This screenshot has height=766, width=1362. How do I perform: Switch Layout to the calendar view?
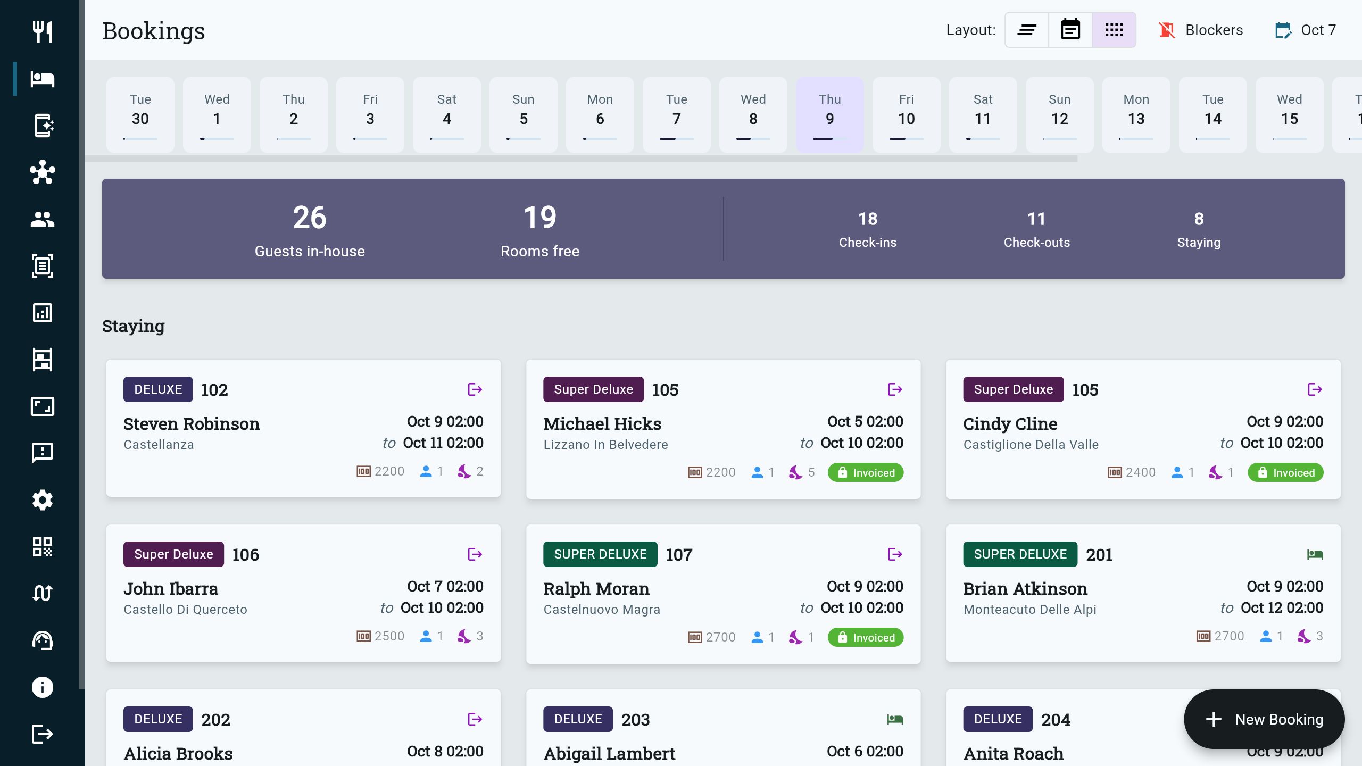point(1070,30)
